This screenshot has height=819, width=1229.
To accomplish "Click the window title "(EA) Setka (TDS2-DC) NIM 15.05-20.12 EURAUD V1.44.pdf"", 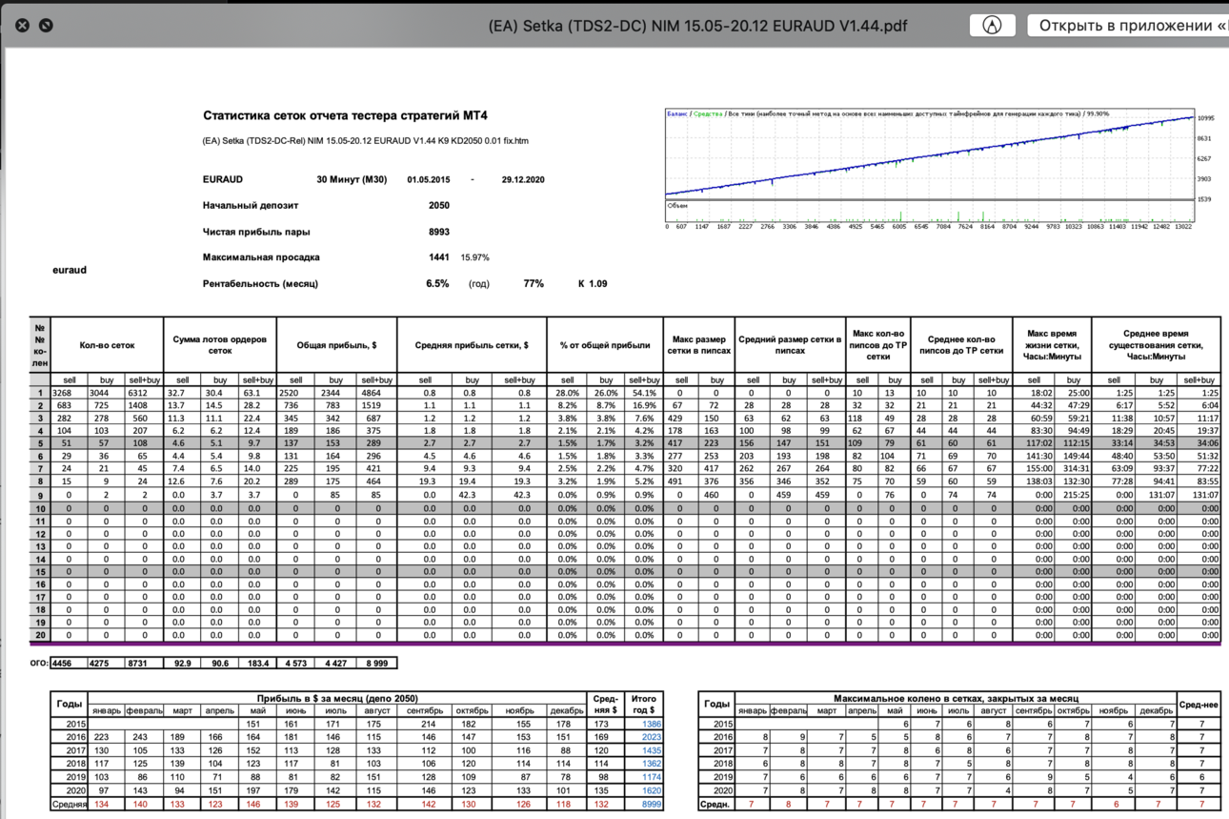I will coord(697,26).
